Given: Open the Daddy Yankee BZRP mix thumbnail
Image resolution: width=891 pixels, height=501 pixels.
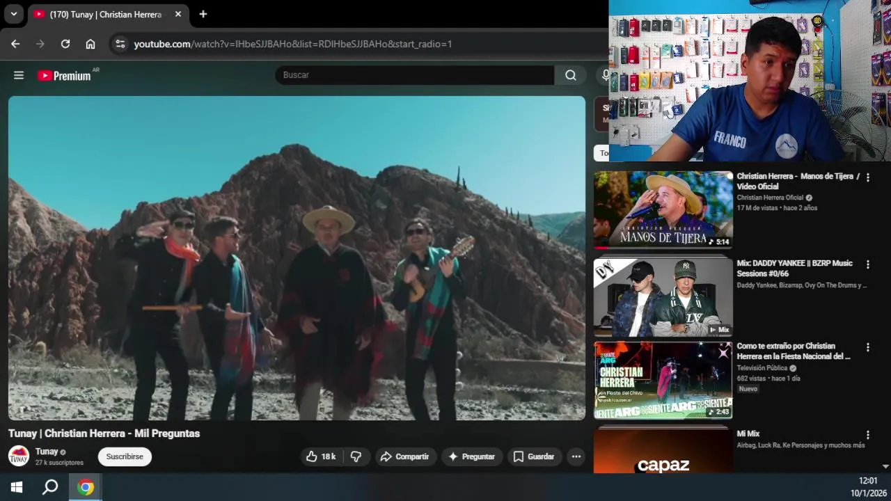Looking at the screenshot, I should pyautogui.click(x=663, y=297).
